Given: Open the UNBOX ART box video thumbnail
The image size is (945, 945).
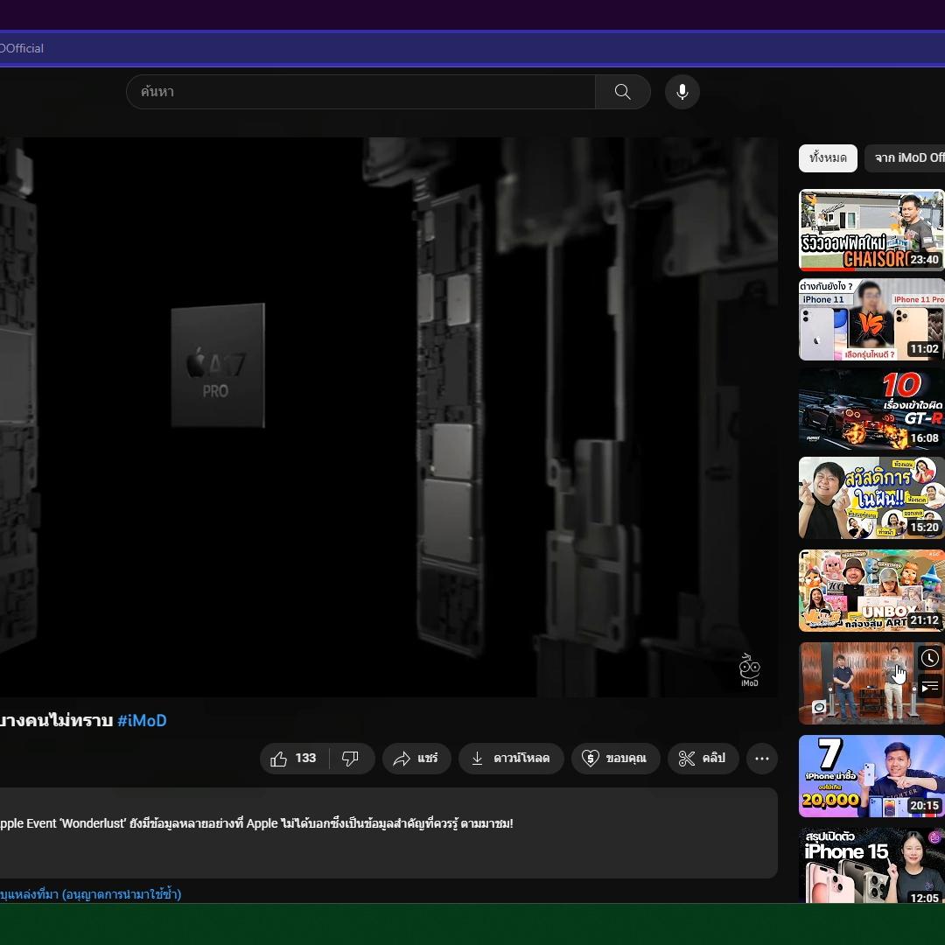Looking at the screenshot, I should (x=871, y=591).
